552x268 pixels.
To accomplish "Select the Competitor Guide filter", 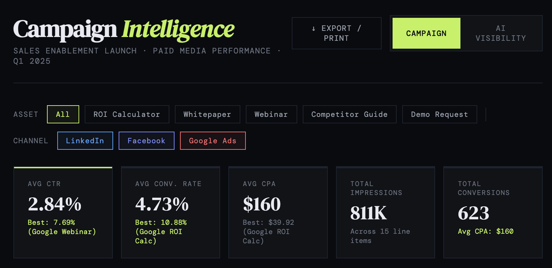I will tap(349, 114).
